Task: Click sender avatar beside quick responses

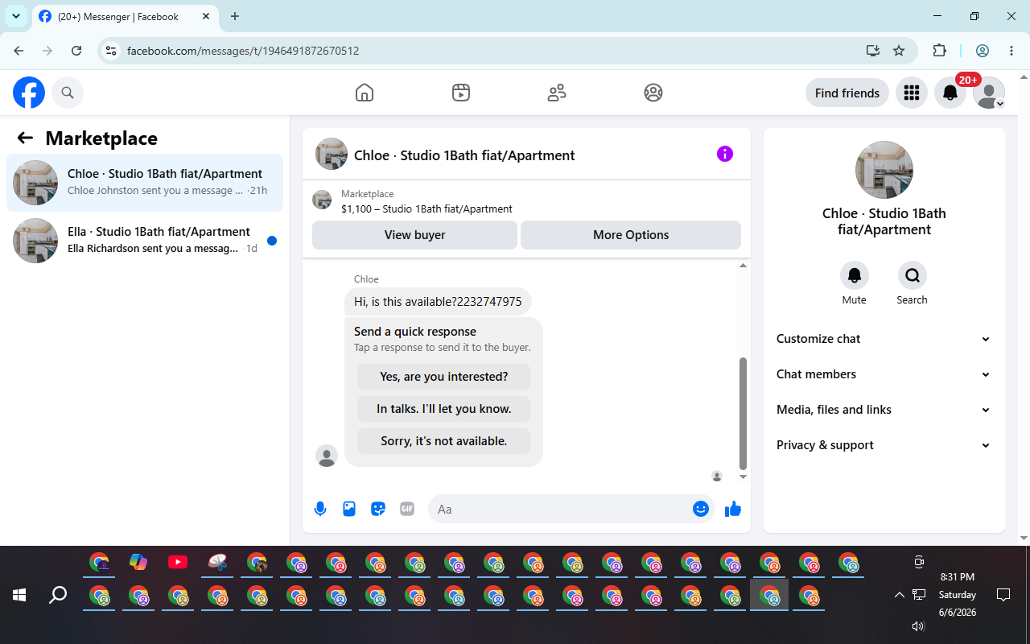Action: 327,456
